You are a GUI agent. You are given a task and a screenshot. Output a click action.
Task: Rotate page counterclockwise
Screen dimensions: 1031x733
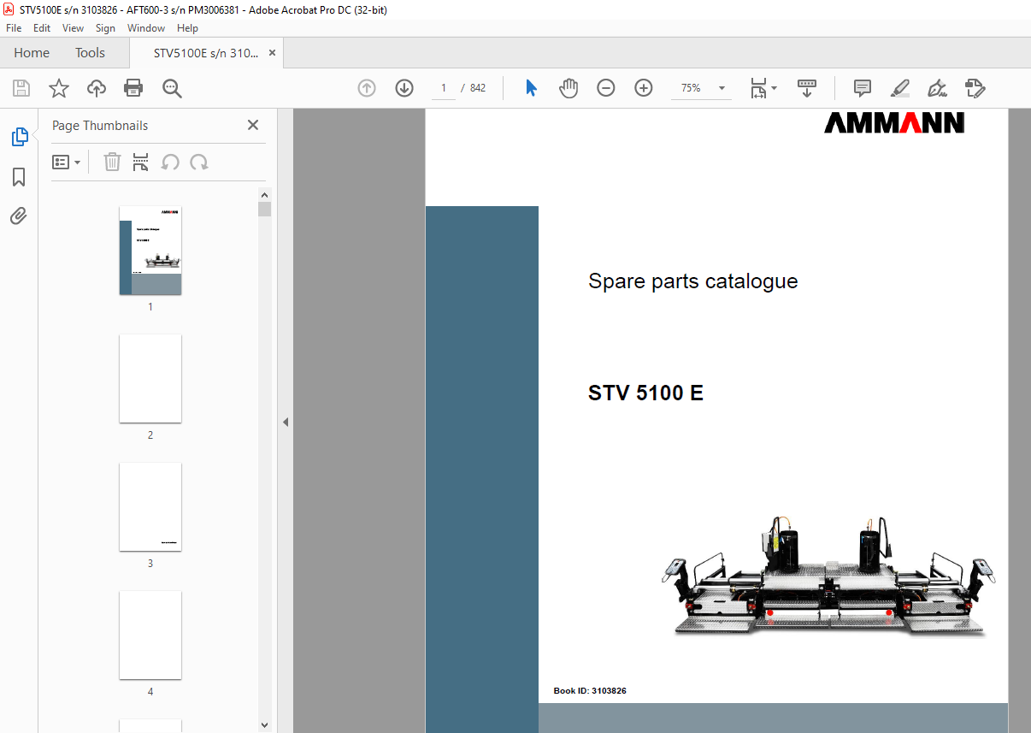click(x=170, y=163)
